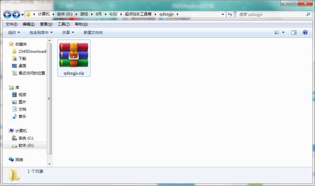Click the Back navigation arrow
Image resolution: width=315 pixels, height=186 pixels.
coord(8,14)
